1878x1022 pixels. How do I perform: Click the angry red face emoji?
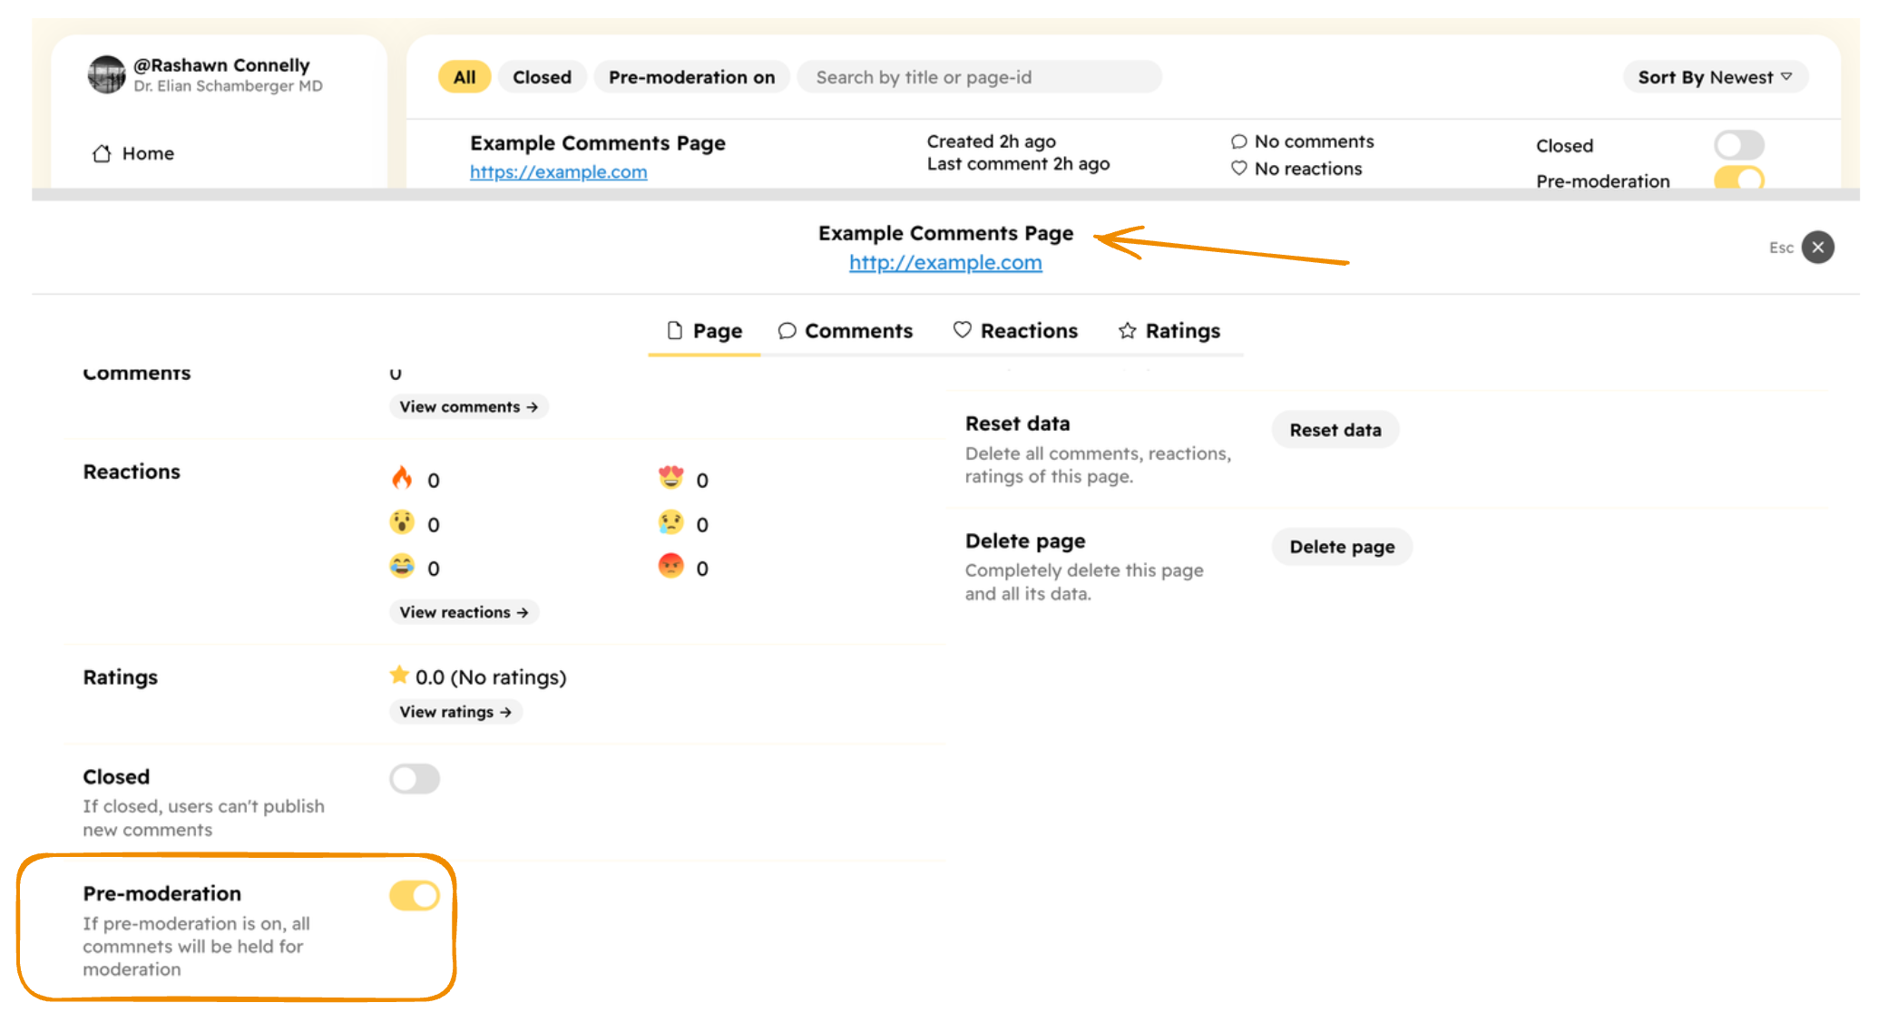(670, 567)
